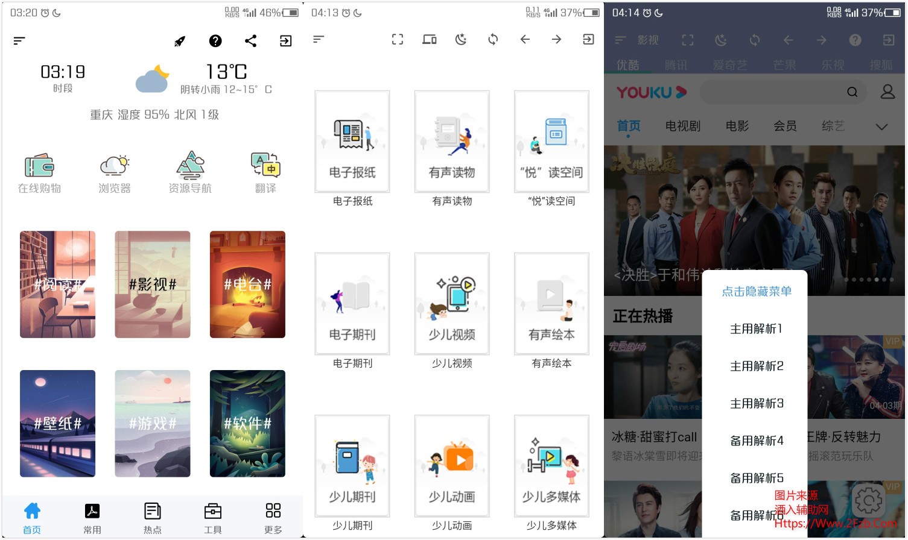Select 备用解析6 from the menu
This screenshot has width=908, height=540.
coord(757,515)
